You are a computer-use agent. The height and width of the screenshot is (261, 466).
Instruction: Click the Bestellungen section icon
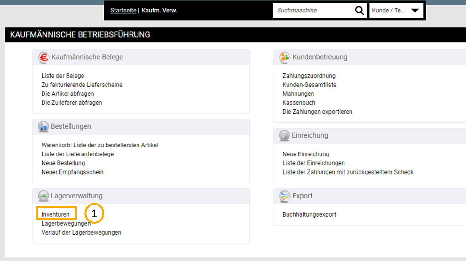coord(43,127)
